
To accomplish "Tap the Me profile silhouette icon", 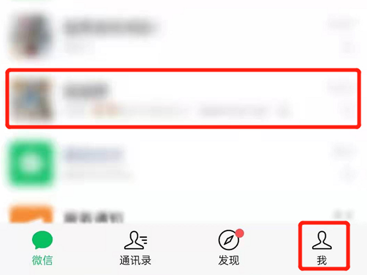I will [x=322, y=240].
